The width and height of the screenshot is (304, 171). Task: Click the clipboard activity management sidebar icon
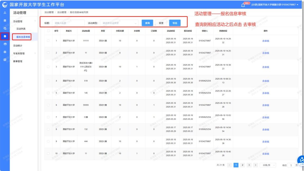pos(5,36)
